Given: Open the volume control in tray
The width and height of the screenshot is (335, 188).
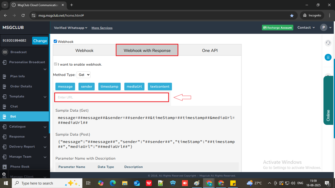Looking at the screenshot, I should click(x=293, y=183).
